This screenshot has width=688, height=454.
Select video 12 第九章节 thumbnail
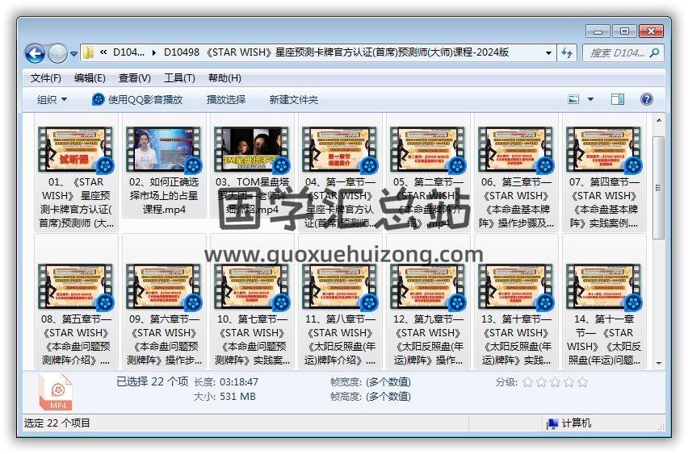point(428,286)
